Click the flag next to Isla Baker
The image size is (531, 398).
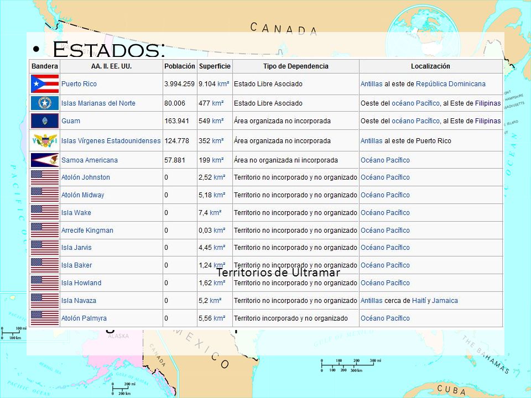(x=45, y=265)
